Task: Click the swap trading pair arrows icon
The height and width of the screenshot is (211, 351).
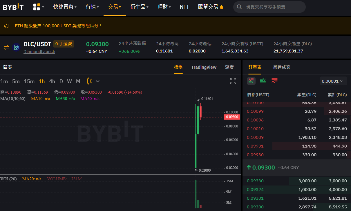Action: (x=6, y=47)
